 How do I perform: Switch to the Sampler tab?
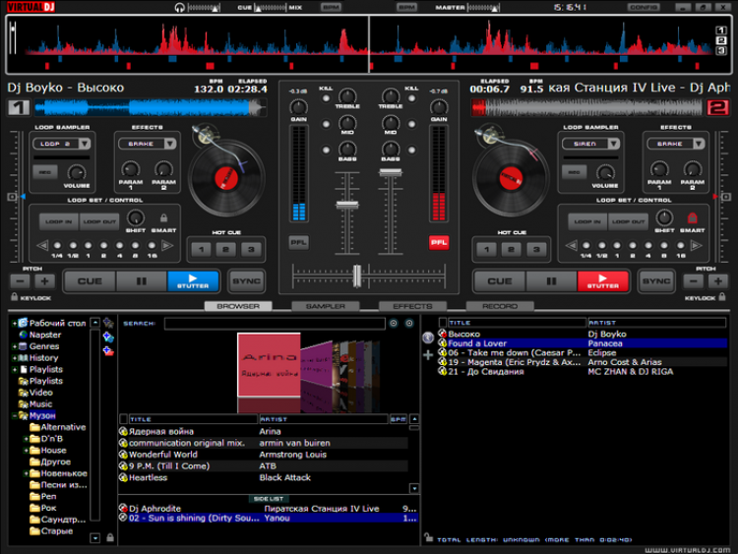pos(326,306)
